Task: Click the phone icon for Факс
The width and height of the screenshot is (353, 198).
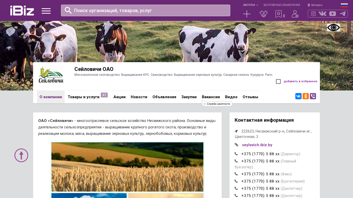Action: pyautogui.click(x=236, y=174)
